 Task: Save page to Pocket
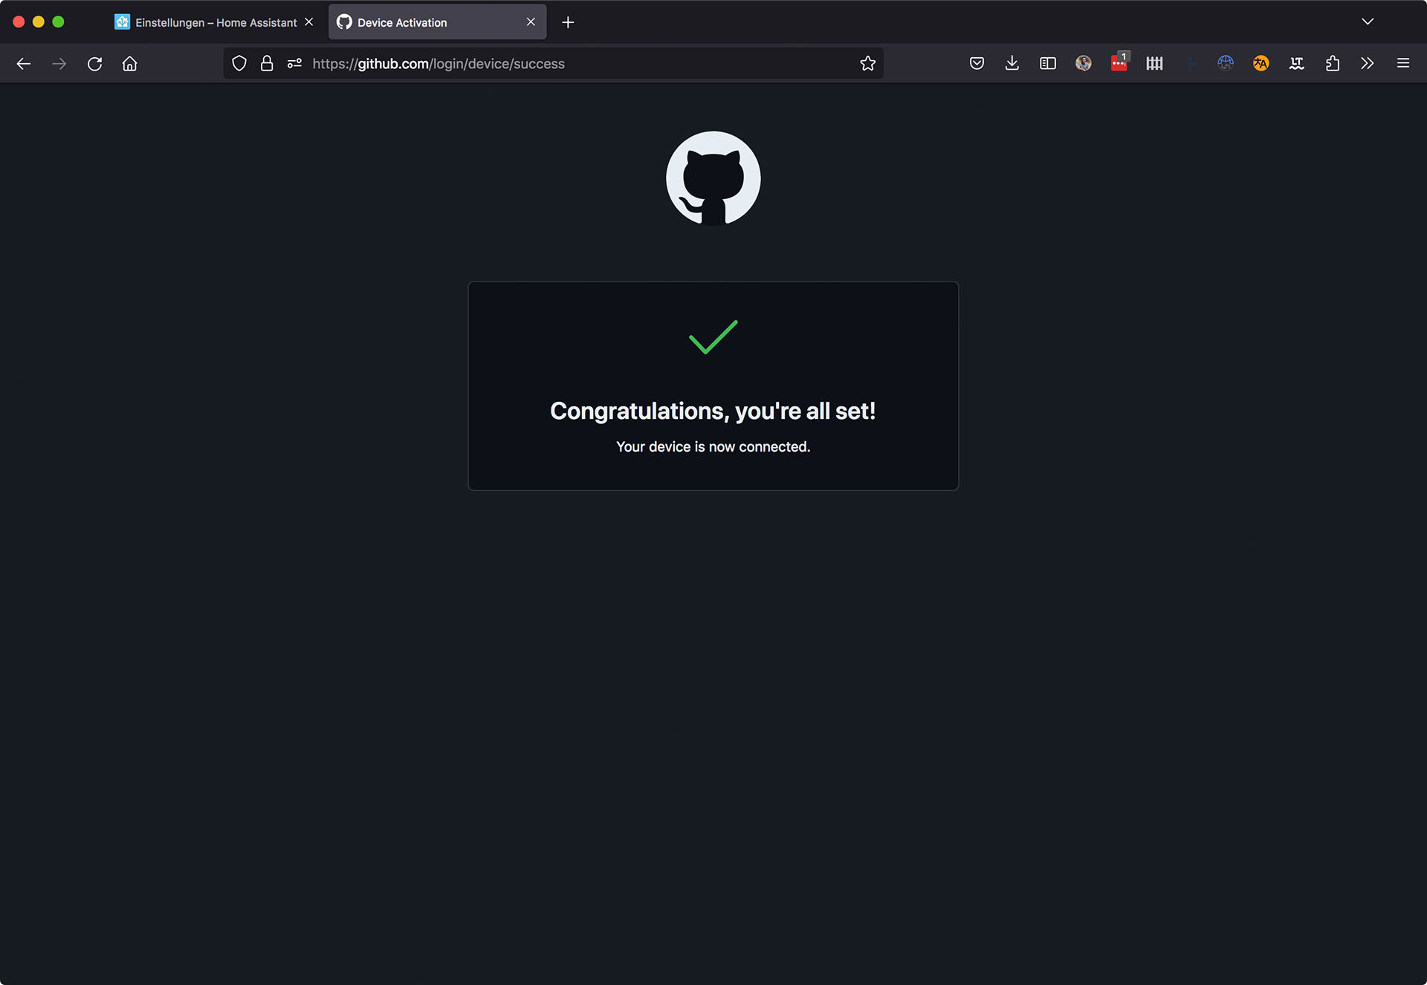(x=977, y=64)
